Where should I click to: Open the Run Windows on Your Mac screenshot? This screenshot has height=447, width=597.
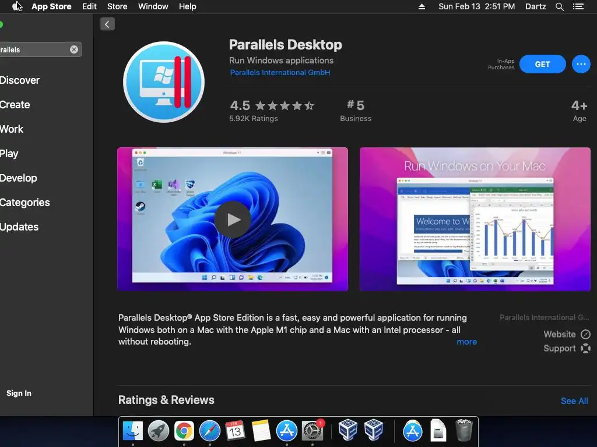[475, 219]
